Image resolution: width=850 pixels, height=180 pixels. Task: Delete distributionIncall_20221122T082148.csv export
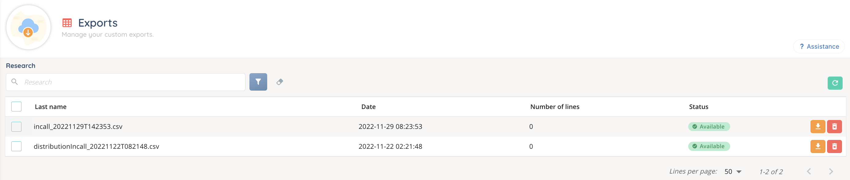tap(834, 146)
